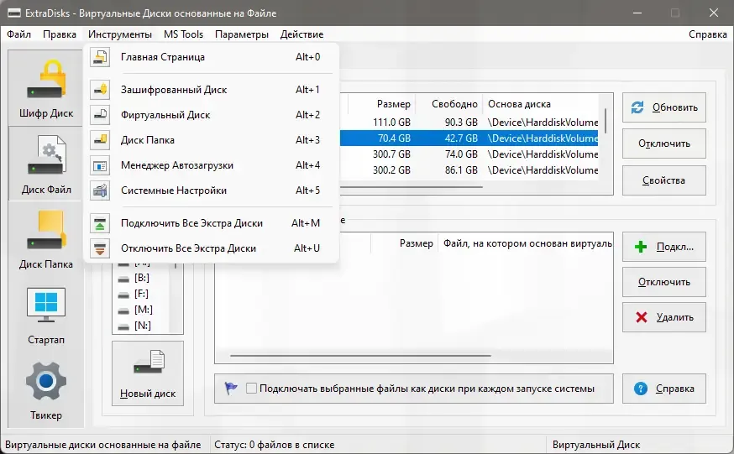Click the Диск Папка menu entry icon
734x454 pixels.
pyautogui.click(x=100, y=140)
